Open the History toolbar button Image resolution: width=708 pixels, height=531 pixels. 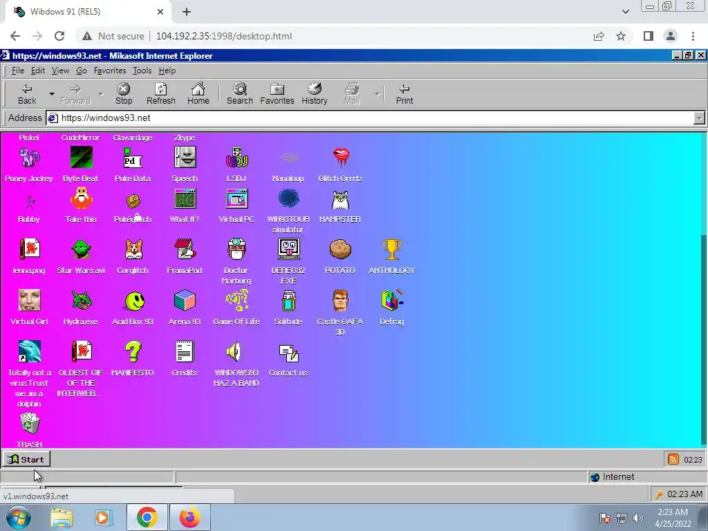[315, 94]
